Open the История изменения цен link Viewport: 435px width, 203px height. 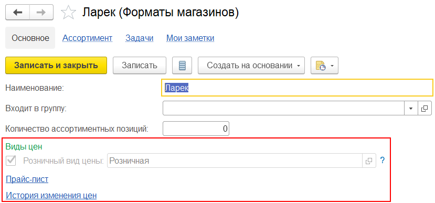pyautogui.click(x=51, y=196)
